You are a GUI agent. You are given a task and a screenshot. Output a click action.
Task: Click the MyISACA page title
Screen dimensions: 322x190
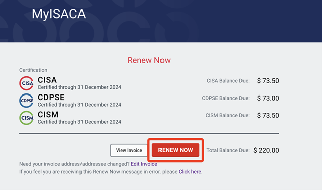click(x=59, y=14)
